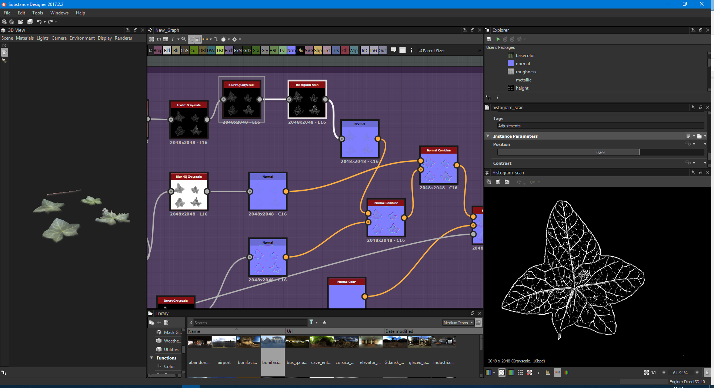Insert a Warp node with the Wrp shortcut
The width and height of the screenshot is (714, 388).
tap(354, 51)
